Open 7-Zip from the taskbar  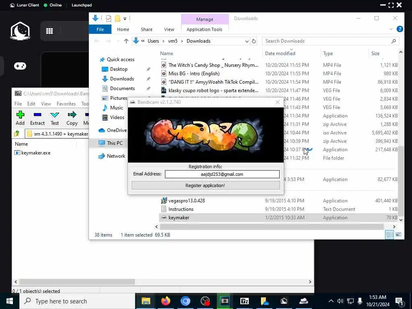[244, 301]
